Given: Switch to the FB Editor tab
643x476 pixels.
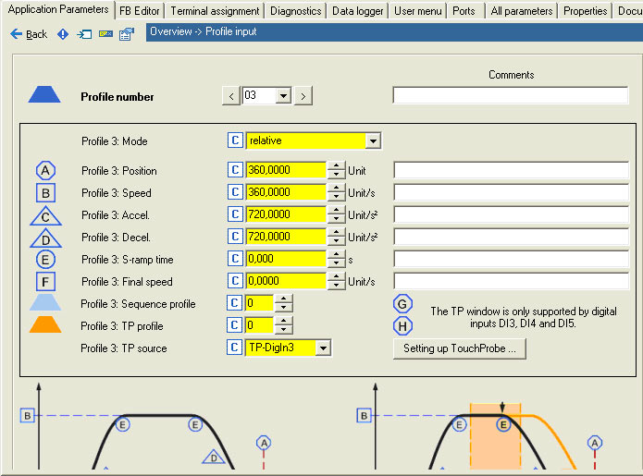Looking at the screenshot, I should point(140,11).
